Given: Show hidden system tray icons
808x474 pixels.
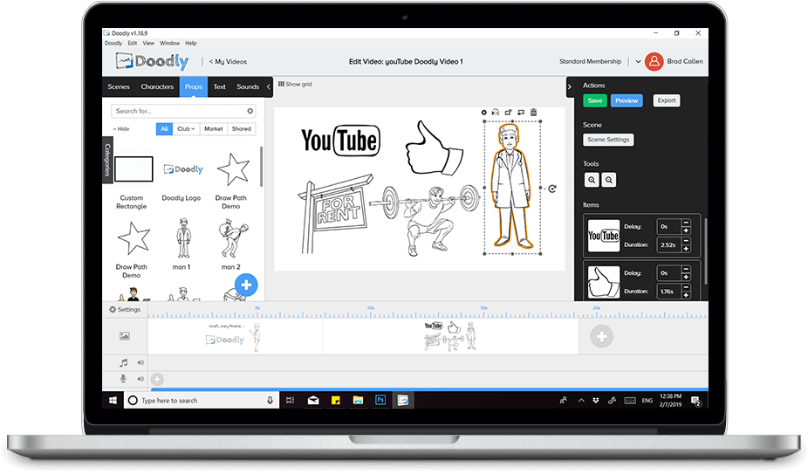Looking at the screenshot, I should [581, 401].
